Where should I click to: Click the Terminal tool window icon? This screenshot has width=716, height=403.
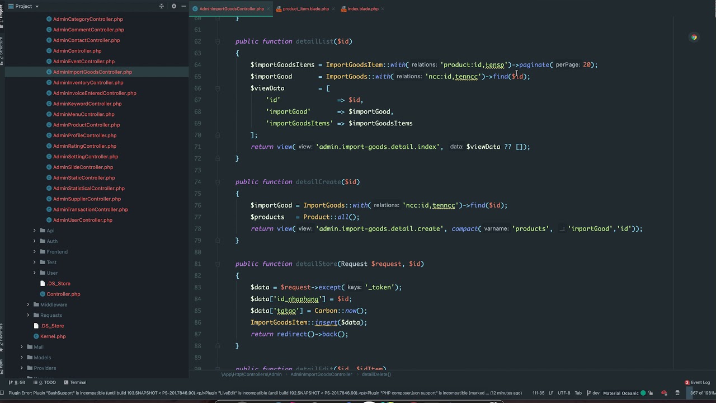[x=66, y=382]
